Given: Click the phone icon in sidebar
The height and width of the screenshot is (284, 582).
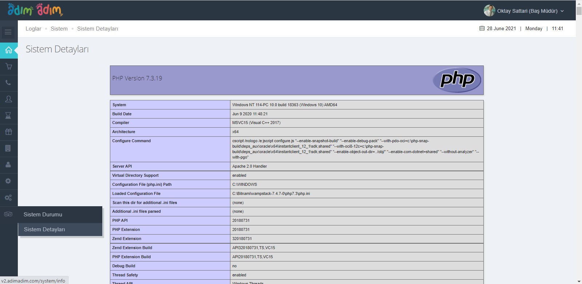Looking at the screenshot, I should 8,83.
